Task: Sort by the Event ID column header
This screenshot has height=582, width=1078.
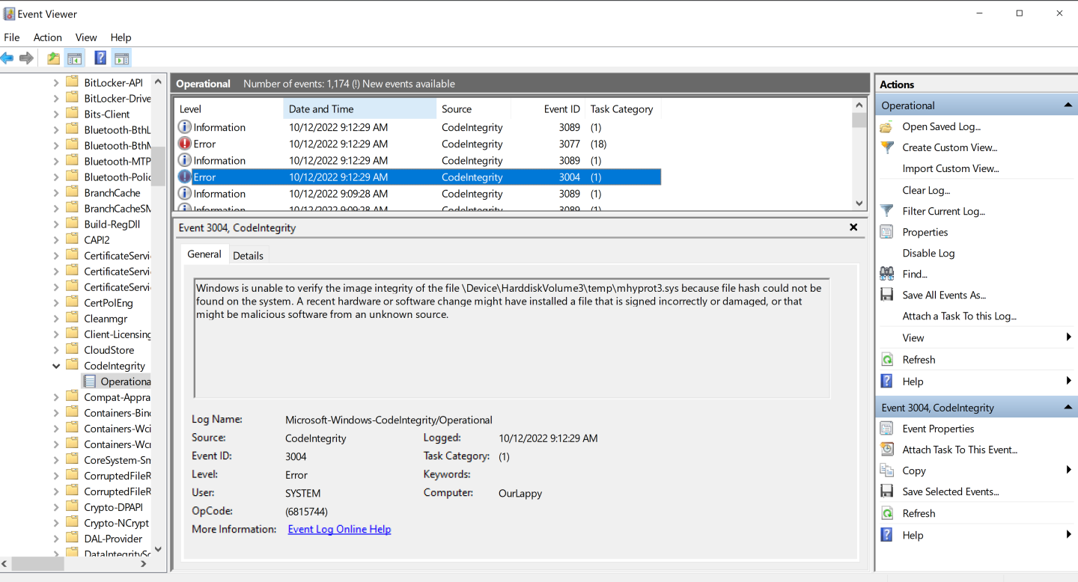Action: (548, 108)
